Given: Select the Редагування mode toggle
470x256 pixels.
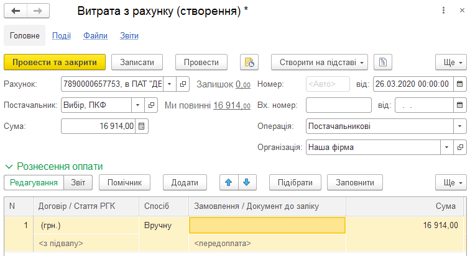Looking at the screenshot, I should point(34,182).
